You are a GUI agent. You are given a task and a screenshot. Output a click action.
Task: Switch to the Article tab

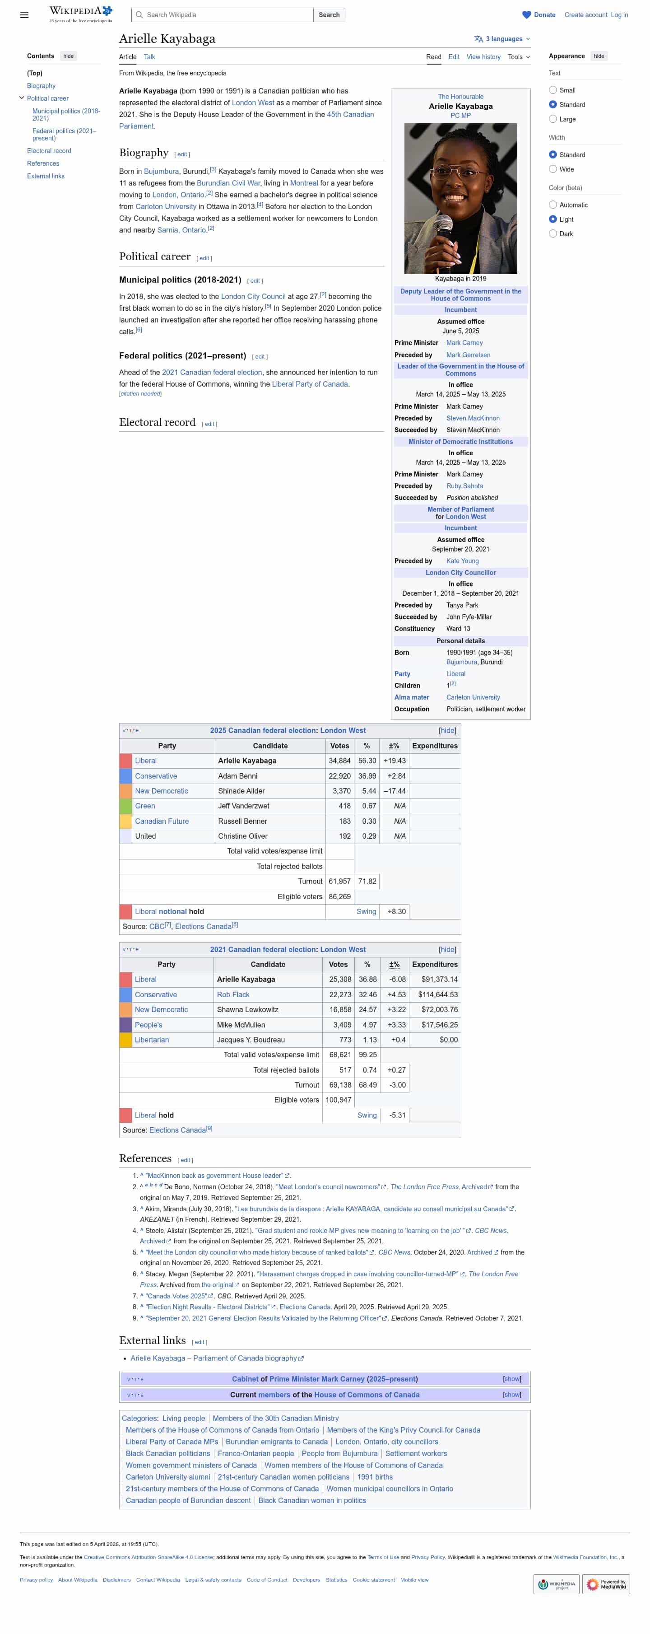click(128, 57)
